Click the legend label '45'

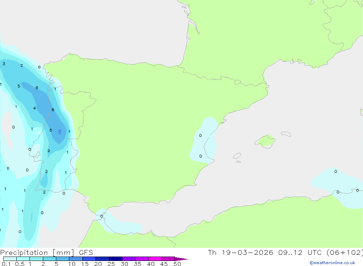(x=164, y=264)
